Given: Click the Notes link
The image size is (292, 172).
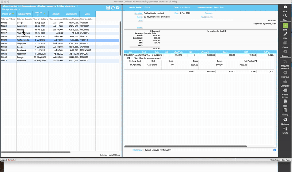Looking at the screenshot, I should pyautogui.click(x=139, y=28).
